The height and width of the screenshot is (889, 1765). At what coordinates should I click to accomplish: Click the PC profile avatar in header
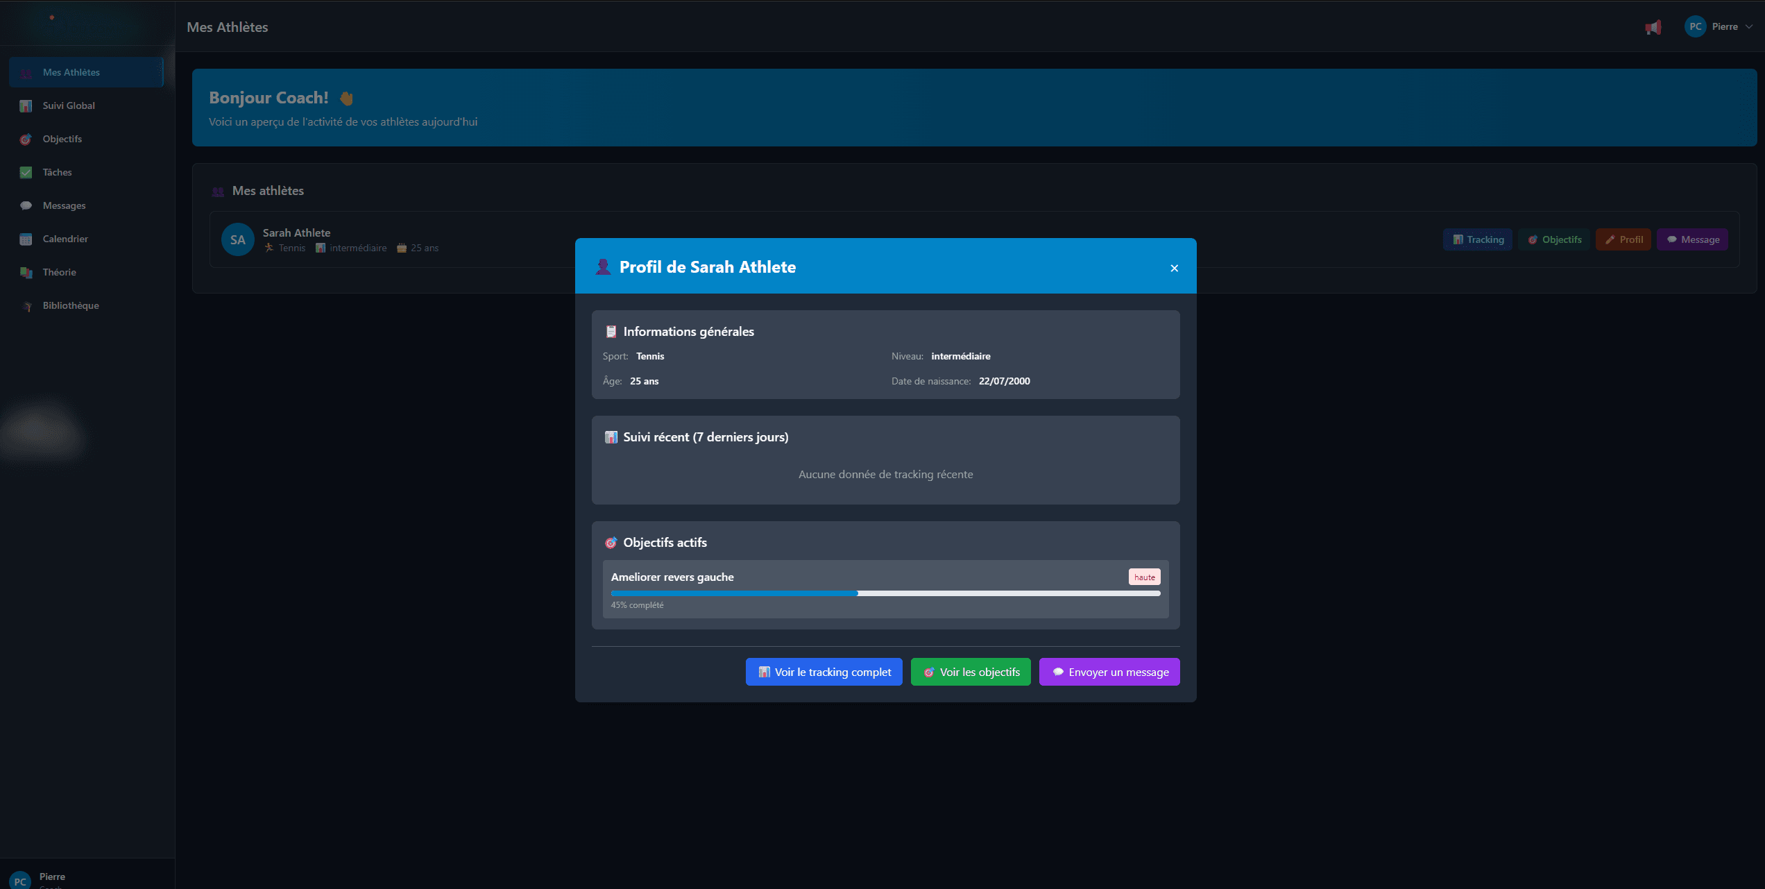(x=1695, y=27)
